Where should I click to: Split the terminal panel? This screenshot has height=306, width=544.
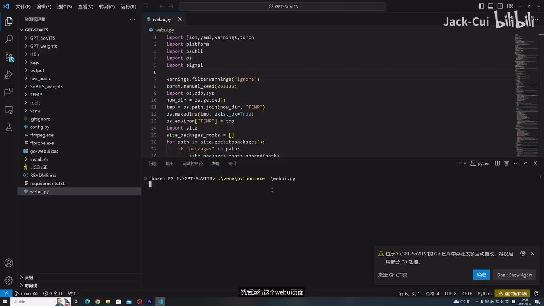click(x=497, y=163)
